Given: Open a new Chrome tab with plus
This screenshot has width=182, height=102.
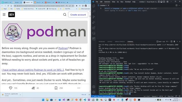Looking at the screenshot, I should coord(67,2).
